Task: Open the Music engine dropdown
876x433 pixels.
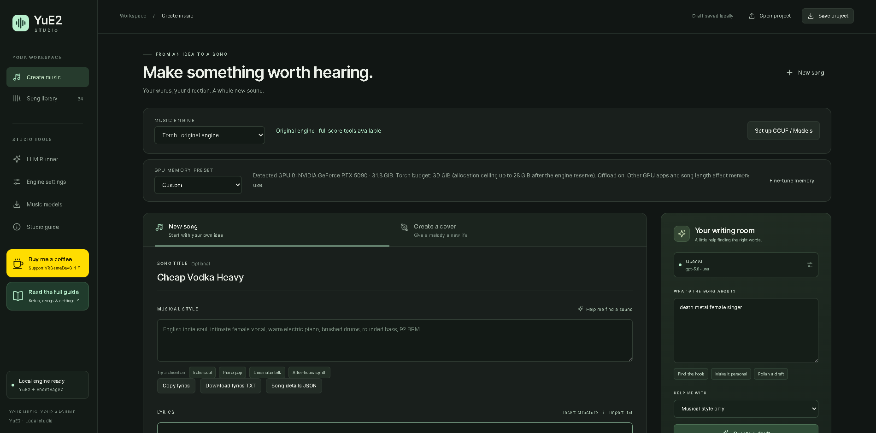Action: click(x=210, y=135)
